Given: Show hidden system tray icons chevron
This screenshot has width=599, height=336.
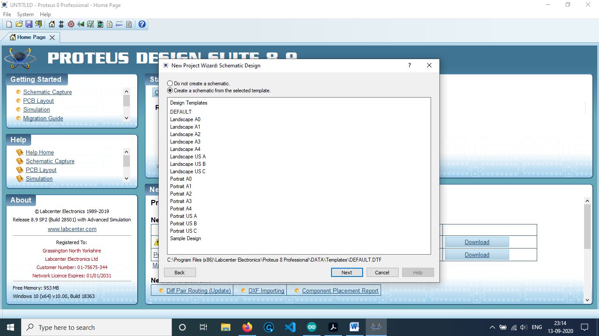Looking at the screenshot, I should point(492,327).
